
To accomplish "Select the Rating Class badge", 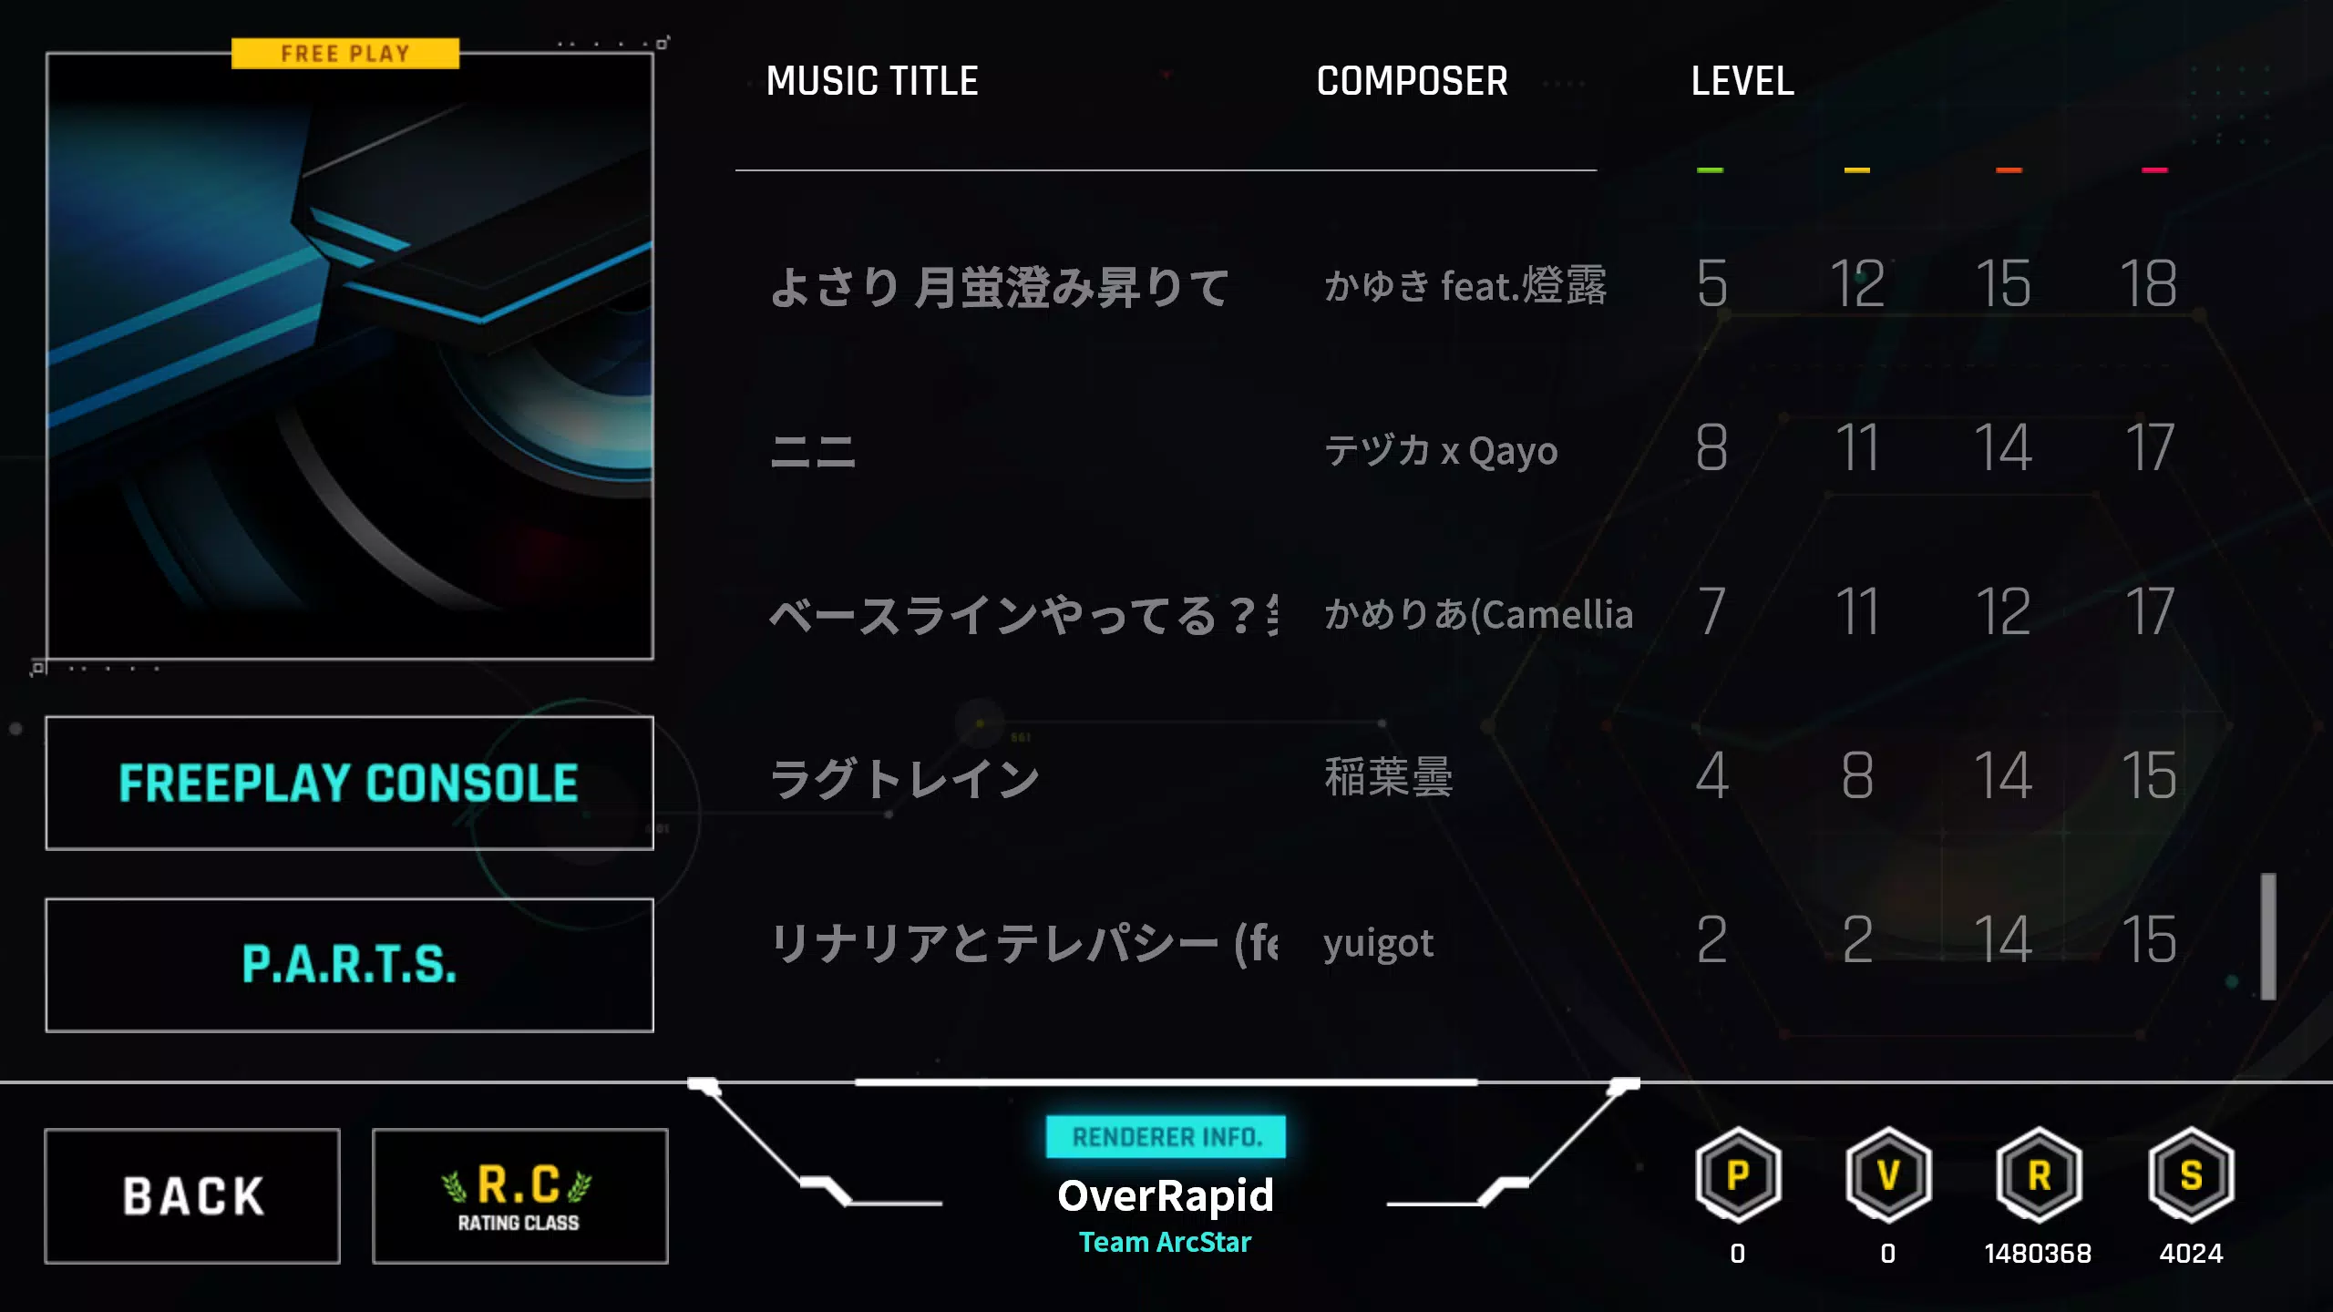I will 519,1195.
